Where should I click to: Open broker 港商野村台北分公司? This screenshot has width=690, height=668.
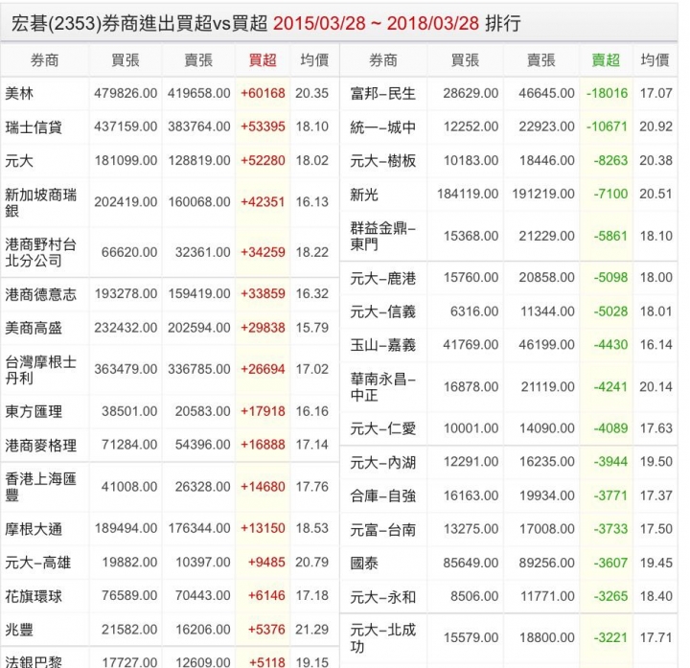(41, 253)
